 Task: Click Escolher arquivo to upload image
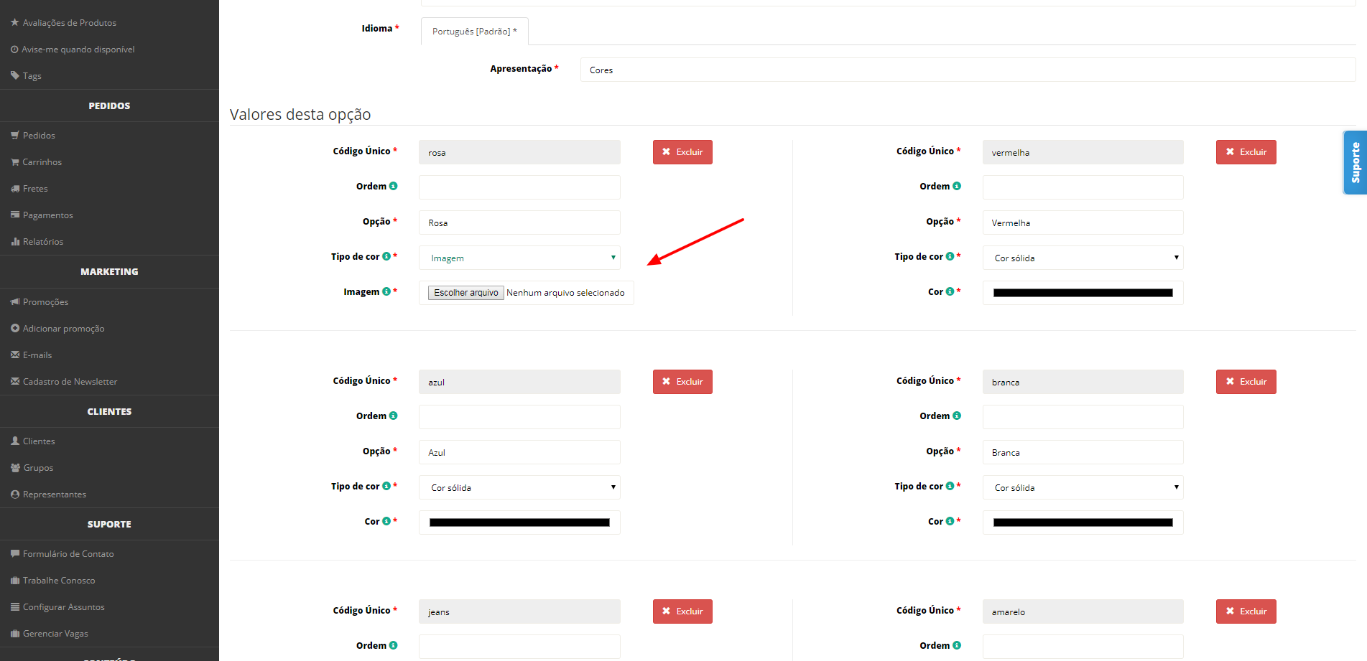pyautogui.click(x=466, y=293)
